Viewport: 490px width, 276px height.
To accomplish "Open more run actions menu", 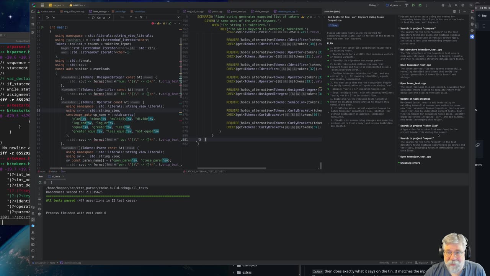I will click(426, 5).
